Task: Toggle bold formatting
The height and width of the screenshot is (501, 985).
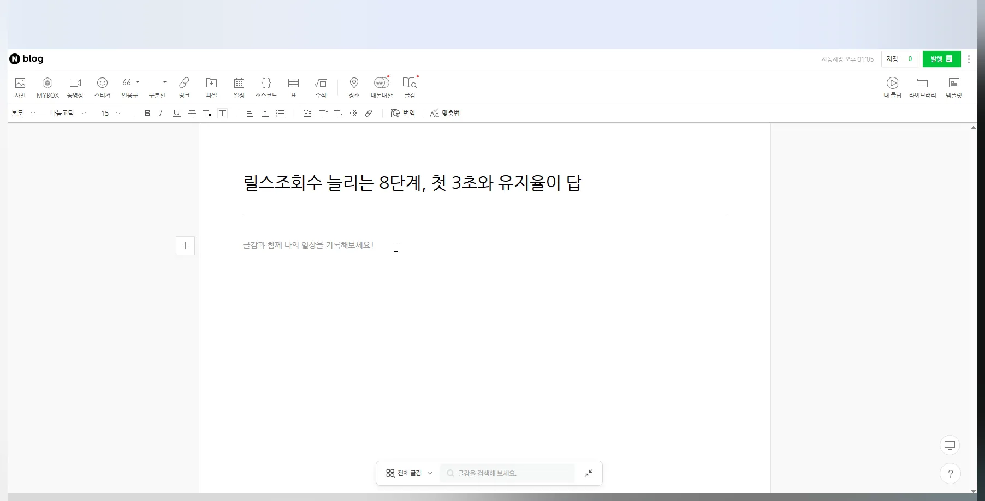Action: [147, 113]
